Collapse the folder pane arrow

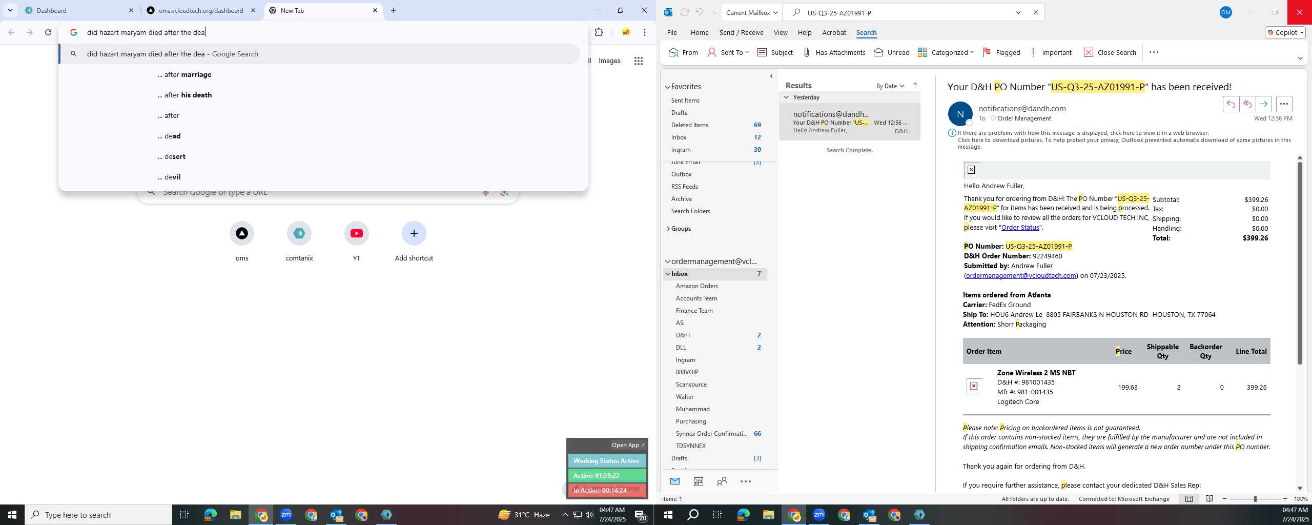[x=771, y=76]
